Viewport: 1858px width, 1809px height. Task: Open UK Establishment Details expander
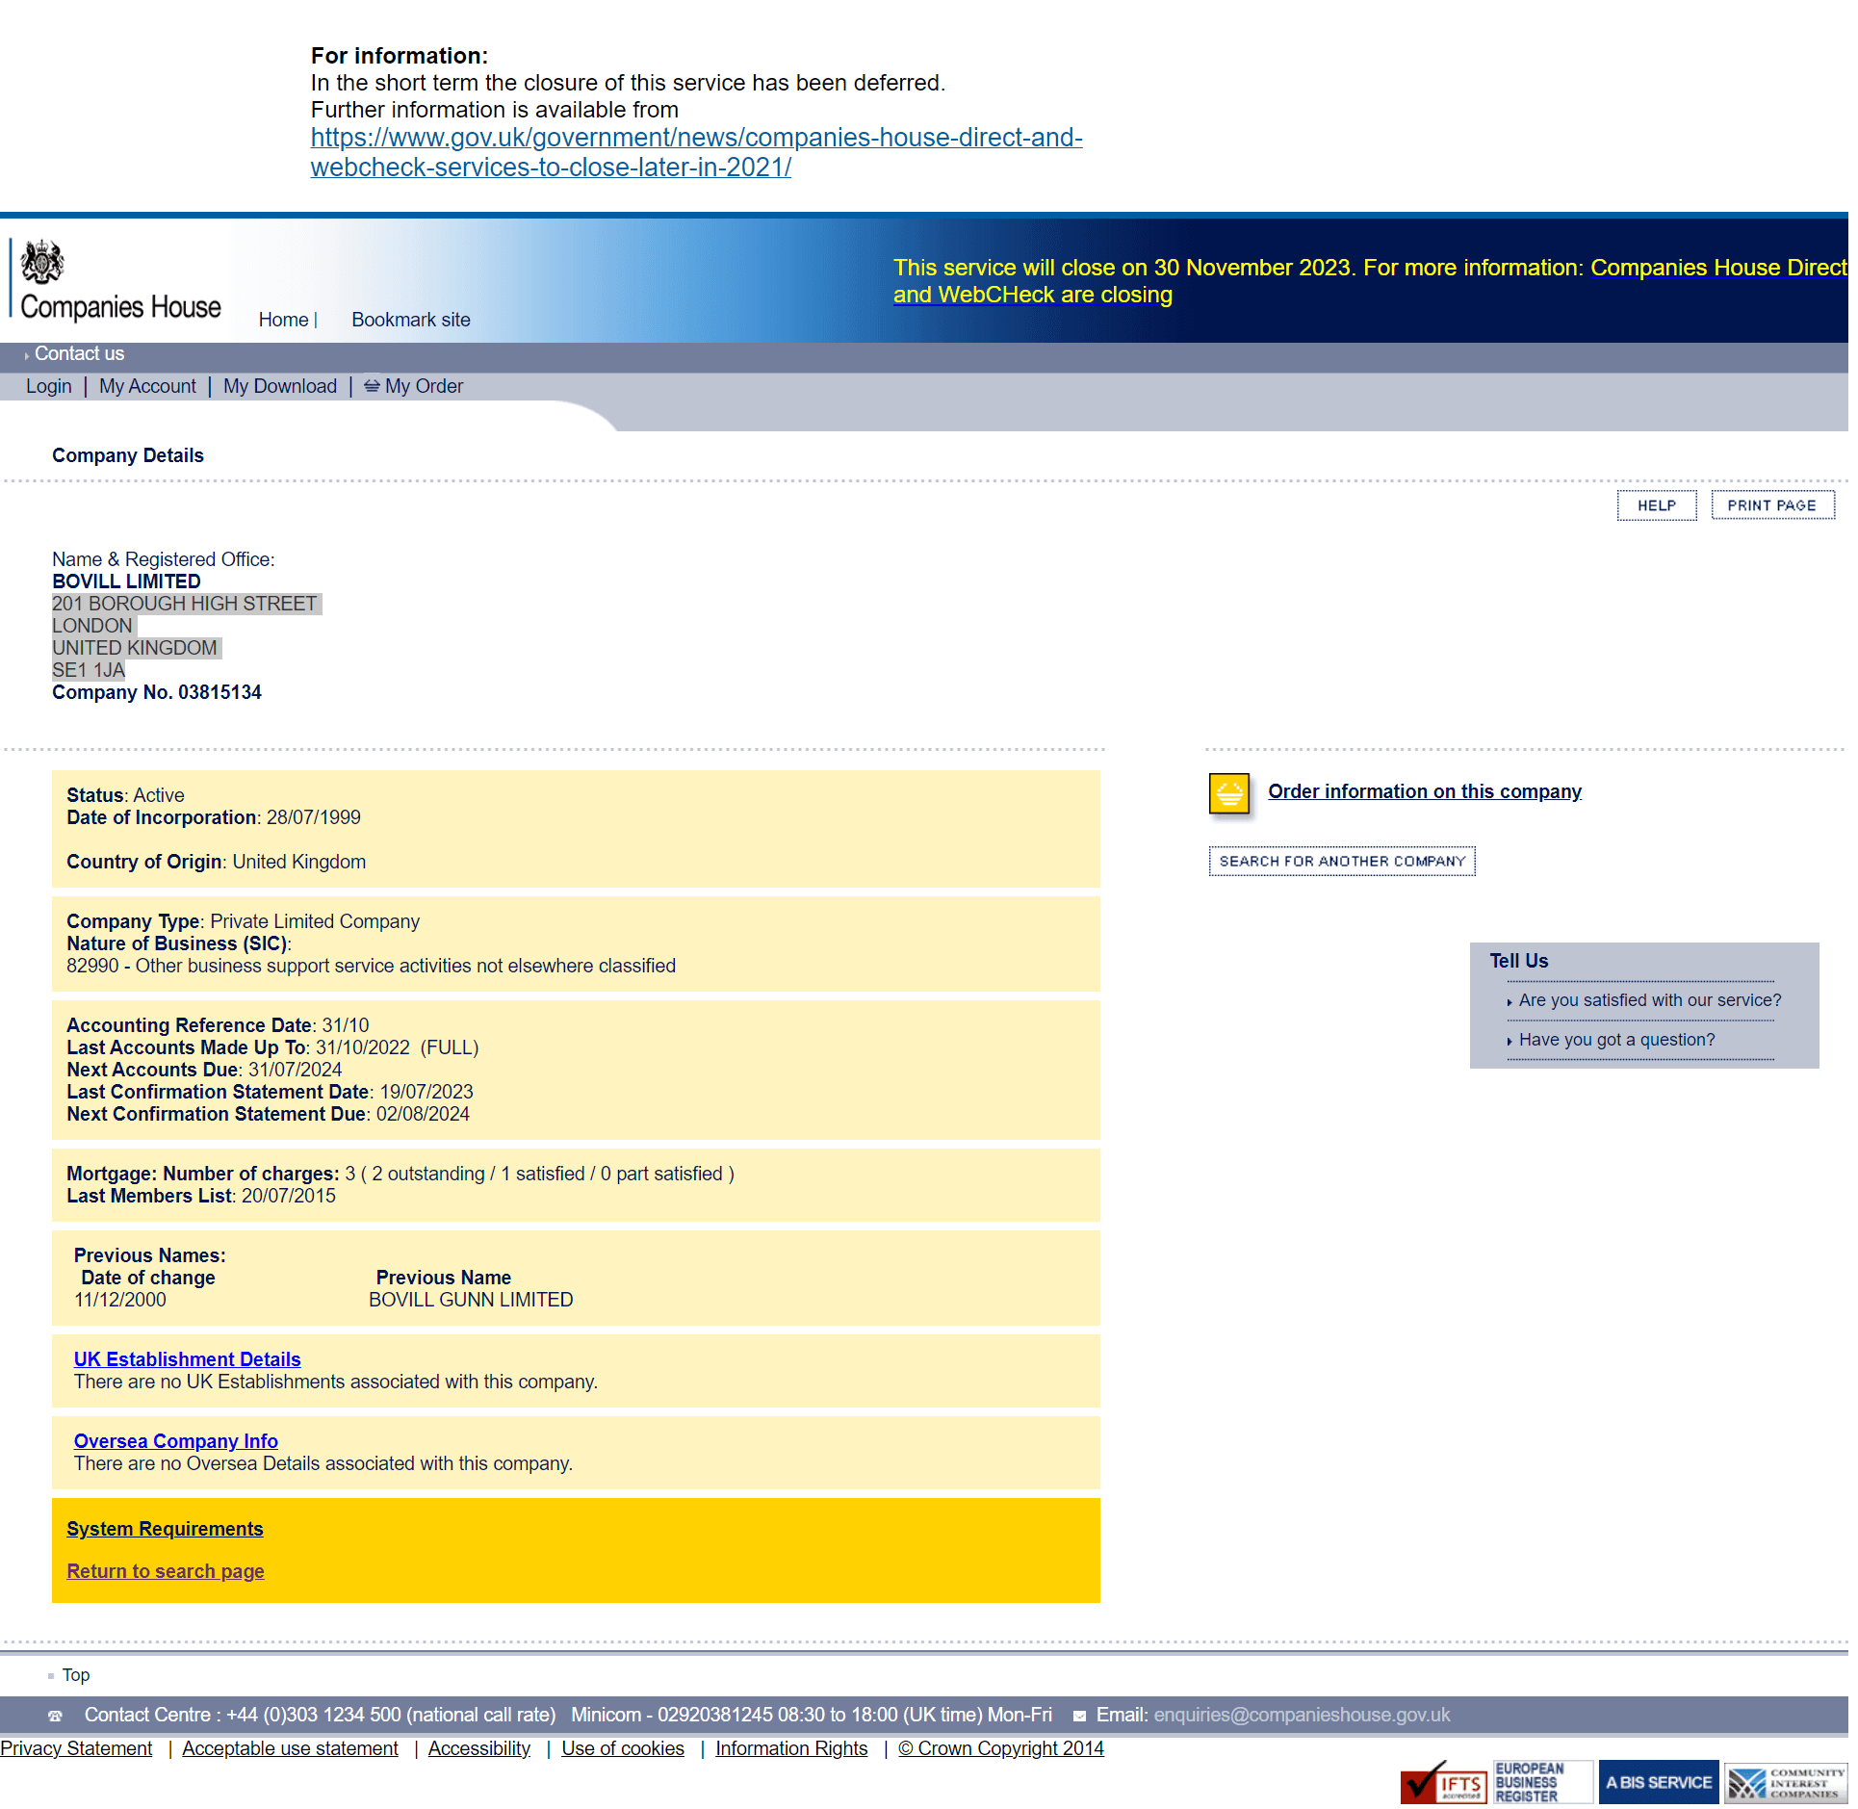click(188, 1359)
